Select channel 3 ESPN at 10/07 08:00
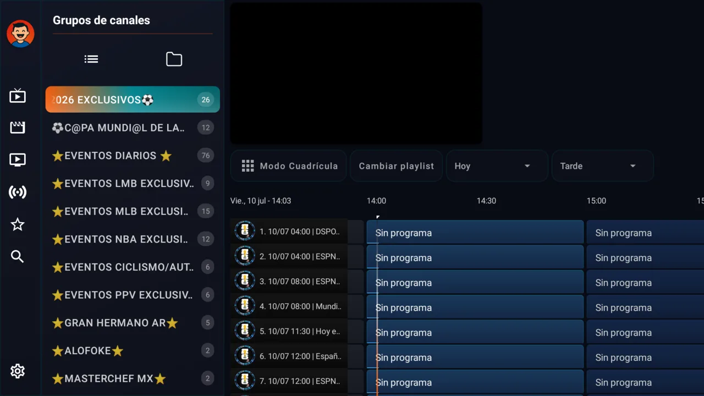Viewport: 704px width, 396px height. click(289, 281)
